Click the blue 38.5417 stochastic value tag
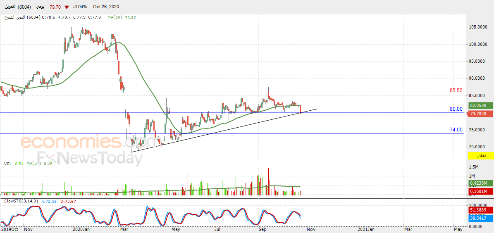Screen dimensions: 494x233 [481, 218]
